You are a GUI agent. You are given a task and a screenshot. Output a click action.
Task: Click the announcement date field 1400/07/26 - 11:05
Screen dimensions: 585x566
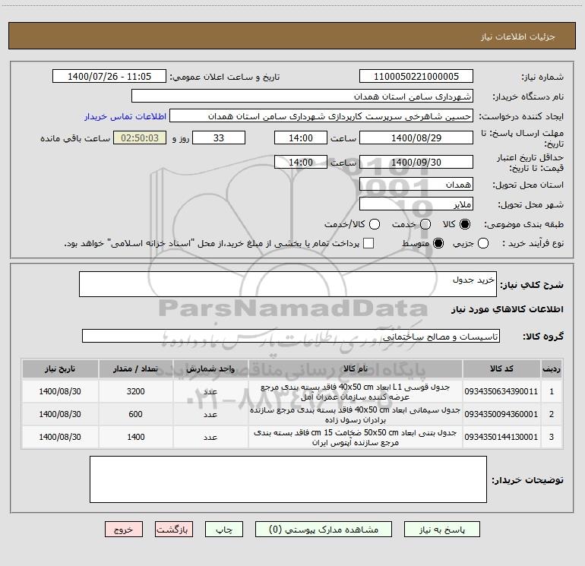coord(109,77)
